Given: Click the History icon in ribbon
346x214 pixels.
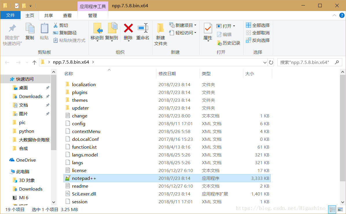Looking at the screenshot, I should (x=219, y=43).
